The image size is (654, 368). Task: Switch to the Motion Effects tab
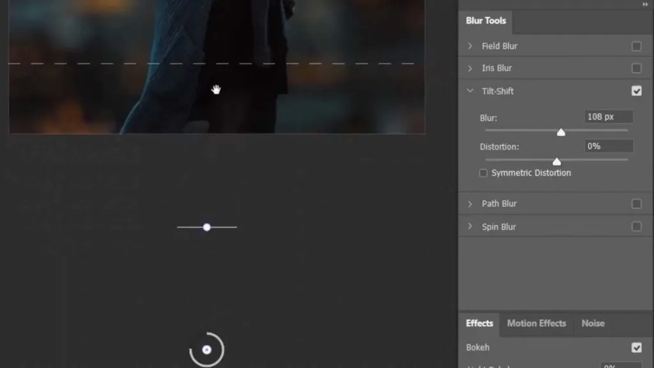click(536, 323)
